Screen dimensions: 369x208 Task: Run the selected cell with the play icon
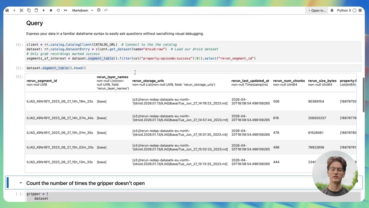(44, 10)
